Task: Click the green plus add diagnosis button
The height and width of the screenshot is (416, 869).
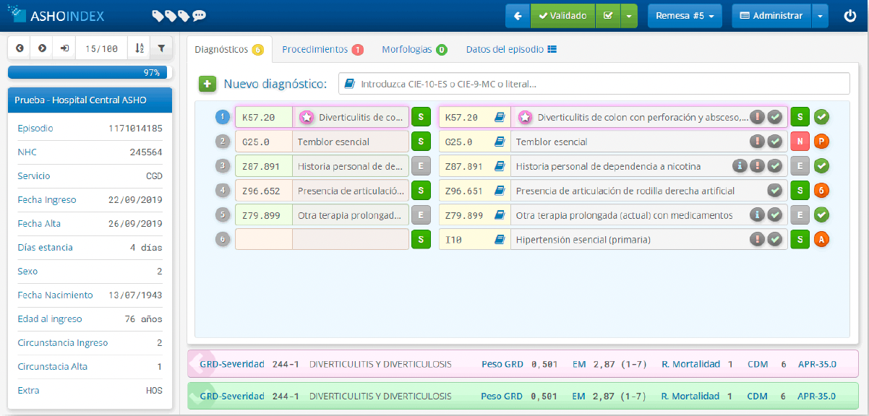Action: point(207,84)
